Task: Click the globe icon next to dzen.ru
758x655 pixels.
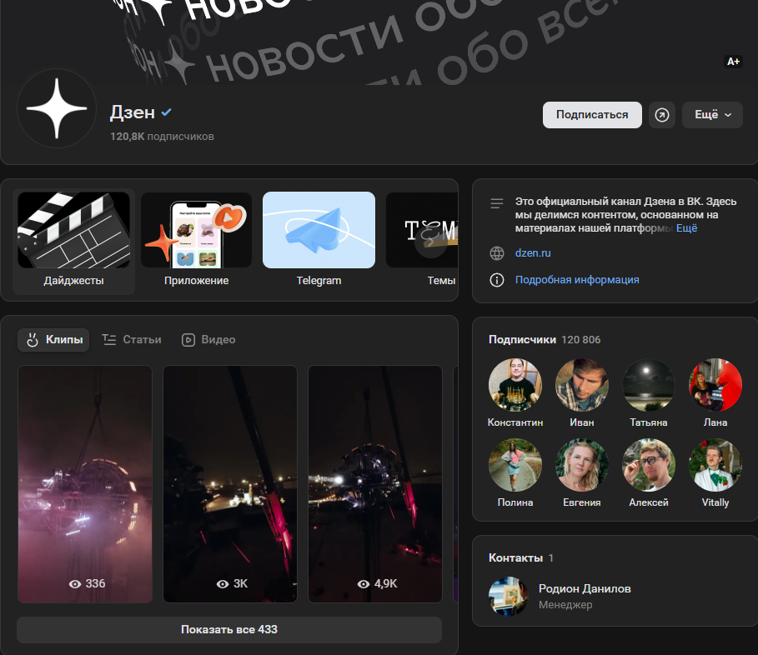Action: (x=497, y=253)
